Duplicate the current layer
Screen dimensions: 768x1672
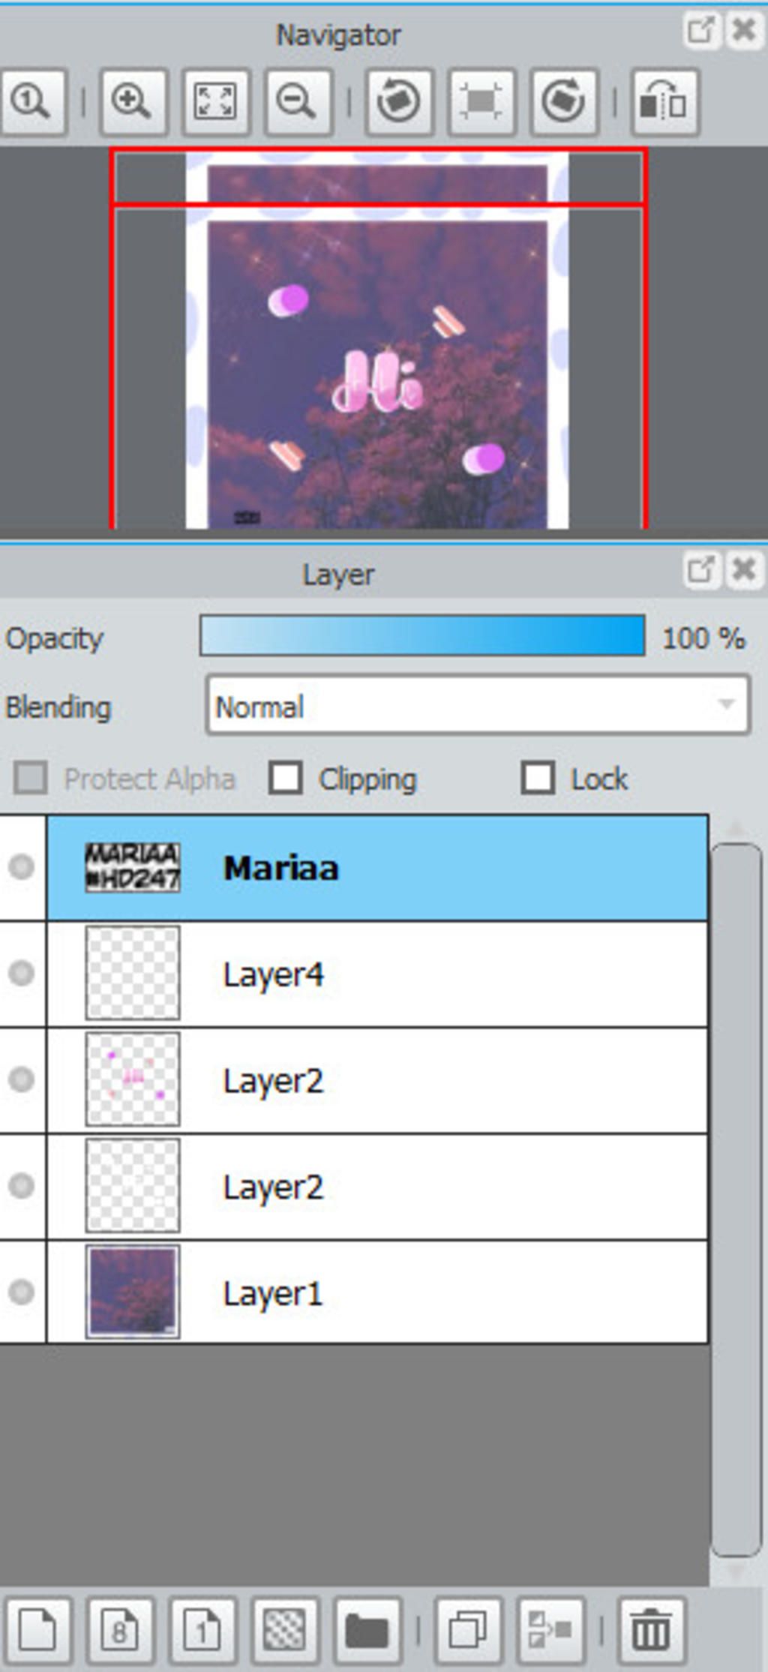click(x=467, y=1630)
